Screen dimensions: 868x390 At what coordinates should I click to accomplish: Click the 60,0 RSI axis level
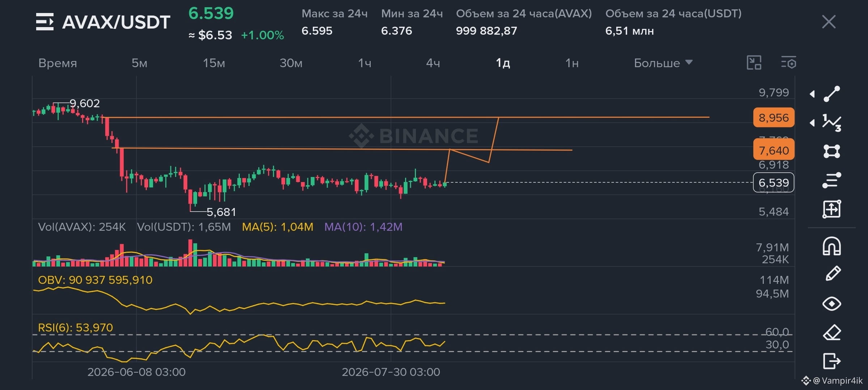coord(777,332)
